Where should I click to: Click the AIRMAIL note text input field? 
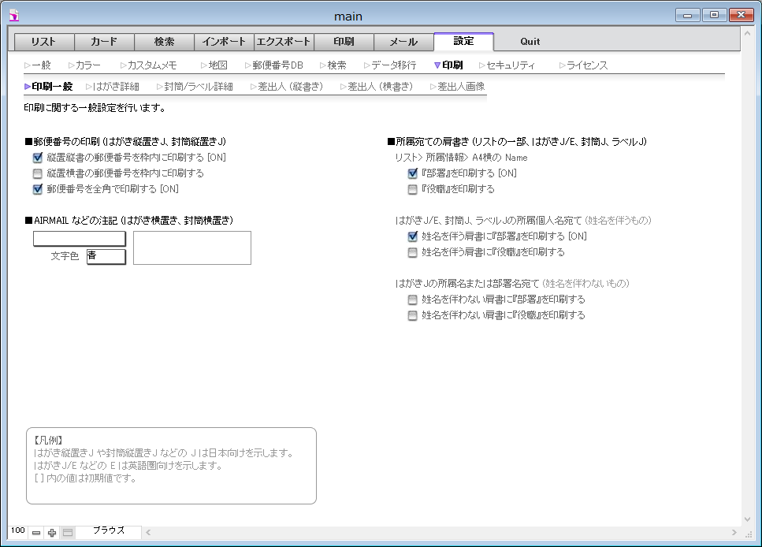pos(79,238)
